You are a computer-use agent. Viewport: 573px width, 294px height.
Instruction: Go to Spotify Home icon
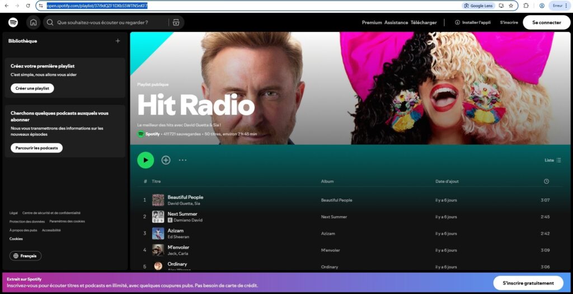point(33,22)
